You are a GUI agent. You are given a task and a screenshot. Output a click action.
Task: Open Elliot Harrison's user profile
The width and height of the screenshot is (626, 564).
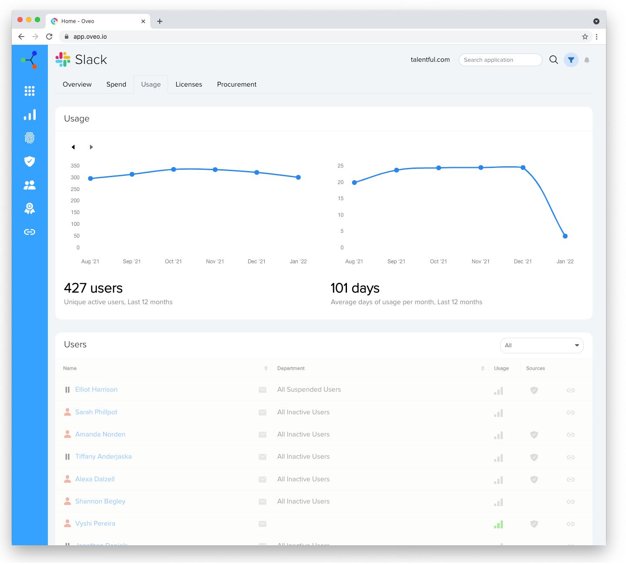coord(96,389)
